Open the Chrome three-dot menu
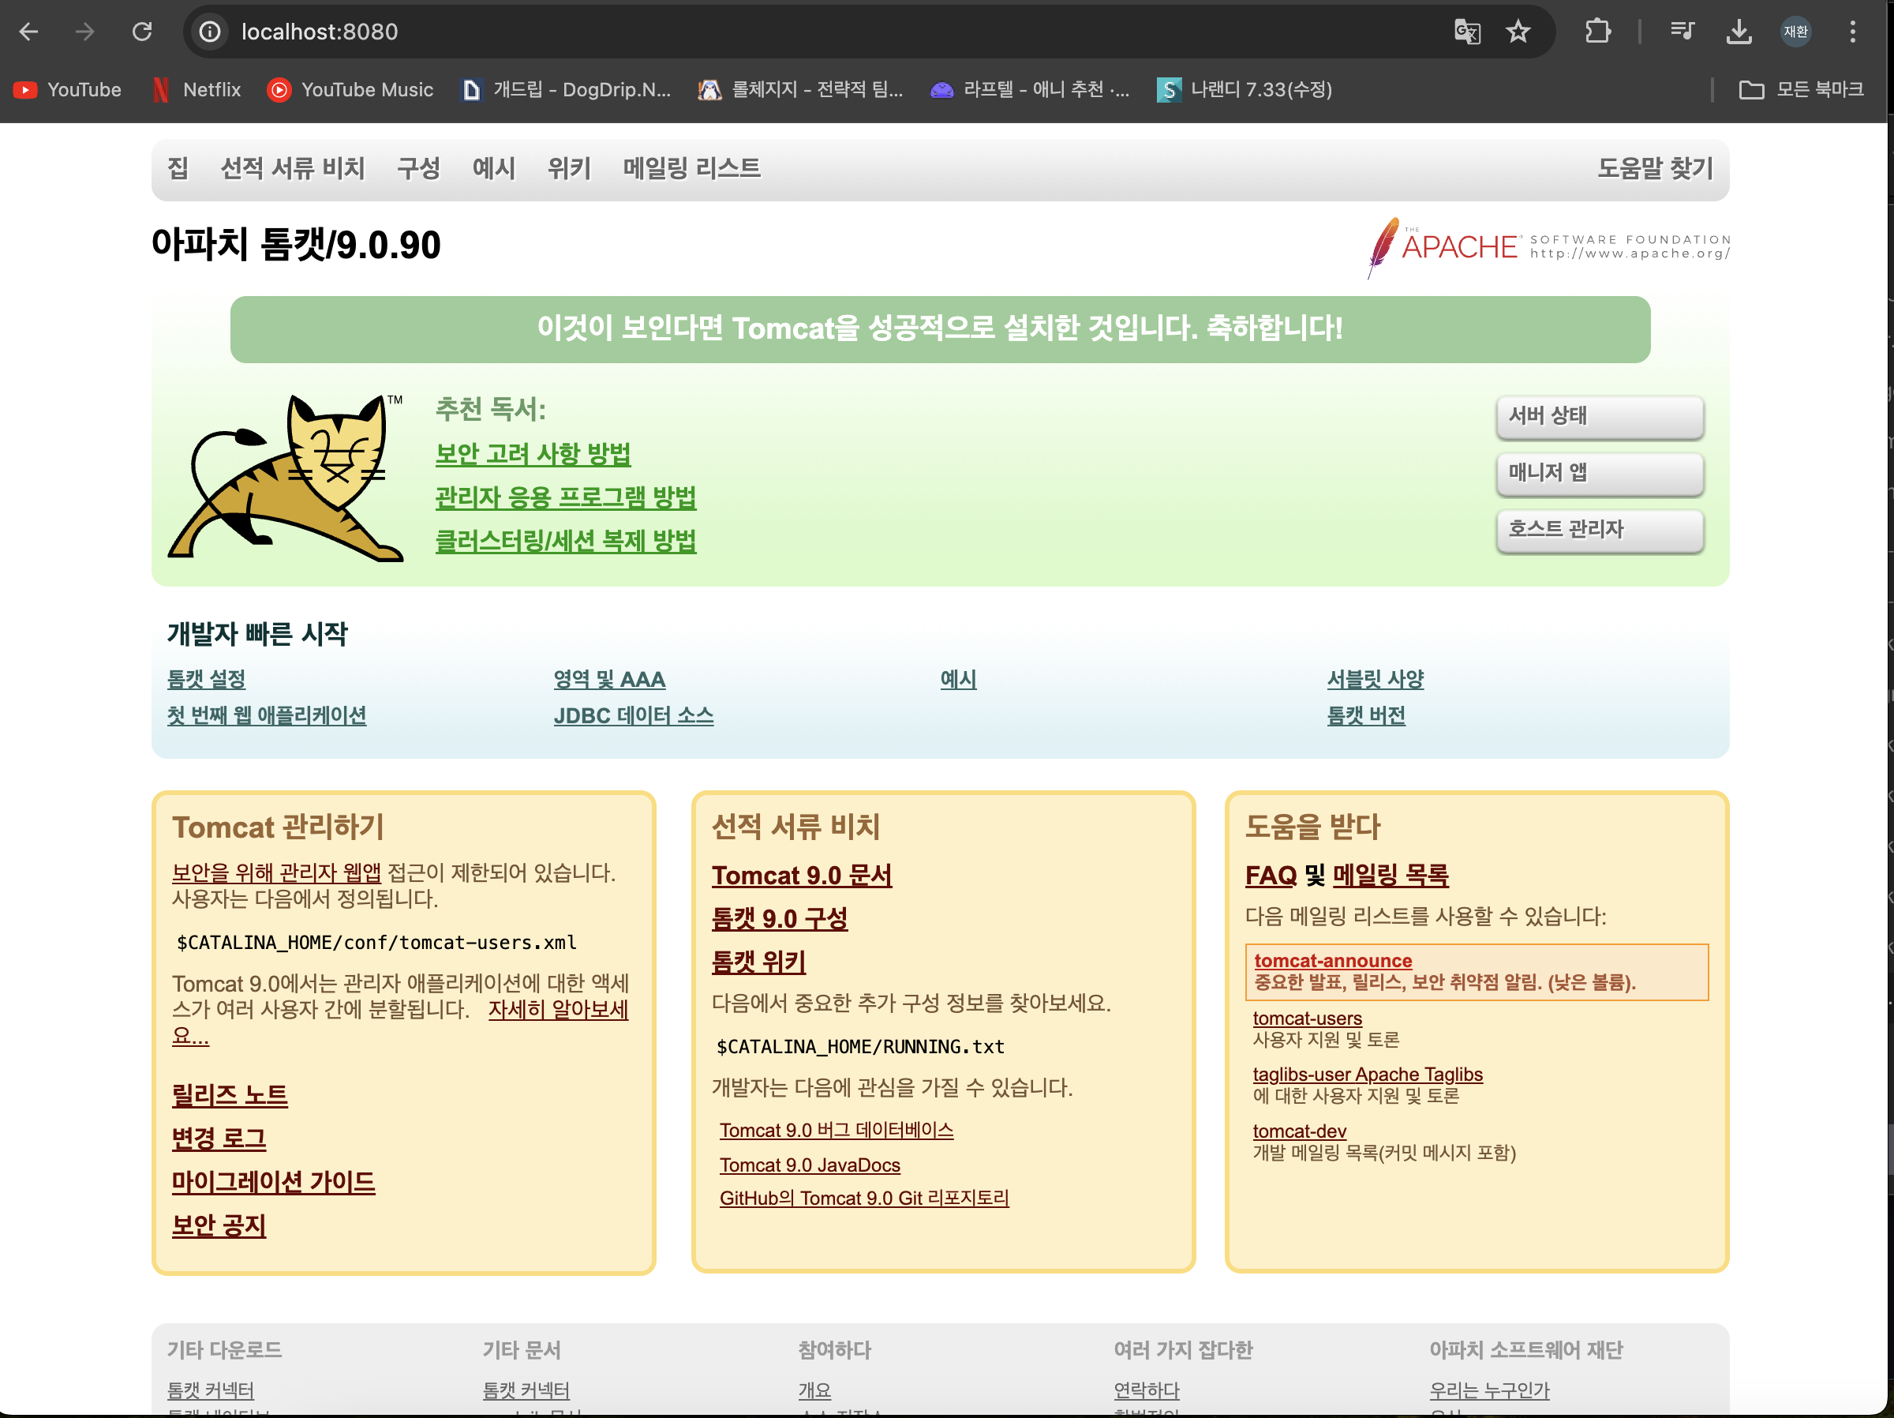 [1853, 32]
